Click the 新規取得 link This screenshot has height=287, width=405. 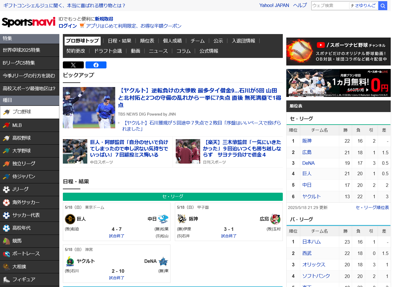[104, 19]
